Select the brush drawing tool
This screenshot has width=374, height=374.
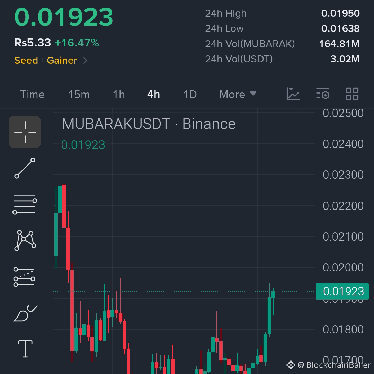(x=25, y=313)
